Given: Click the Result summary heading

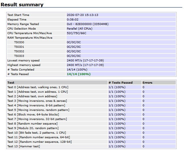Looking at the screenshot, I should point(22,5).
